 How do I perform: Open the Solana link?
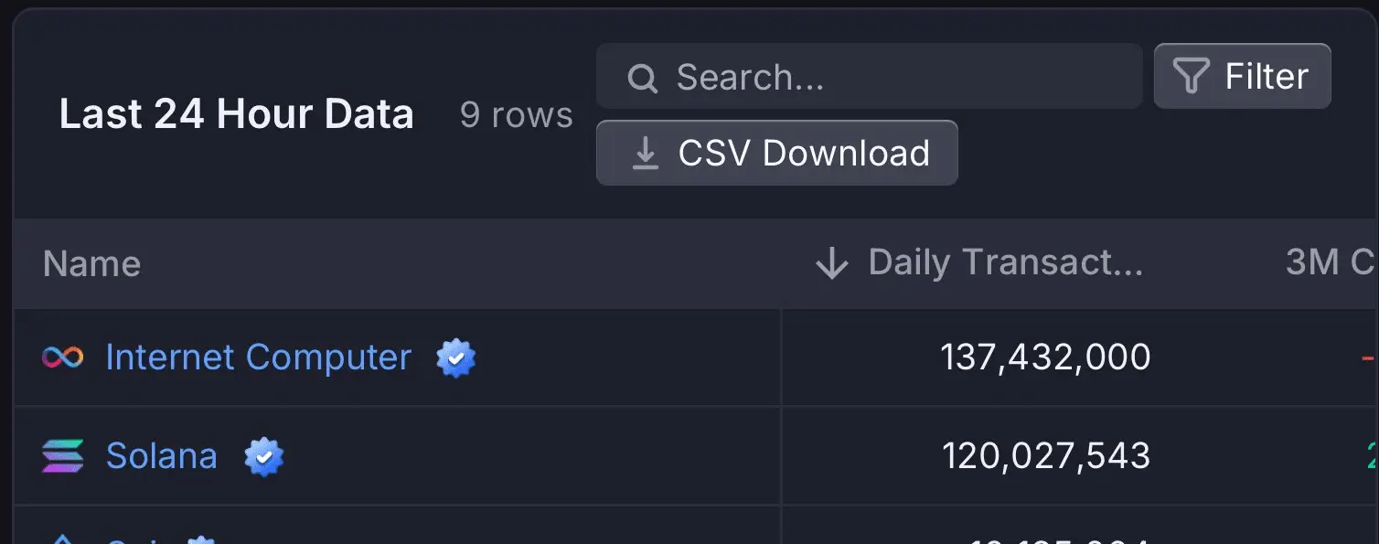click(x=162, y=456)
